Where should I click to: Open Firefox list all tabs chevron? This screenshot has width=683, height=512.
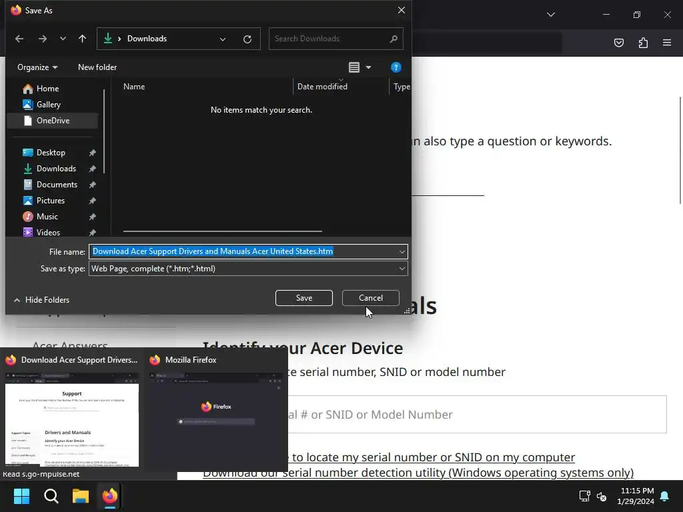550,15
